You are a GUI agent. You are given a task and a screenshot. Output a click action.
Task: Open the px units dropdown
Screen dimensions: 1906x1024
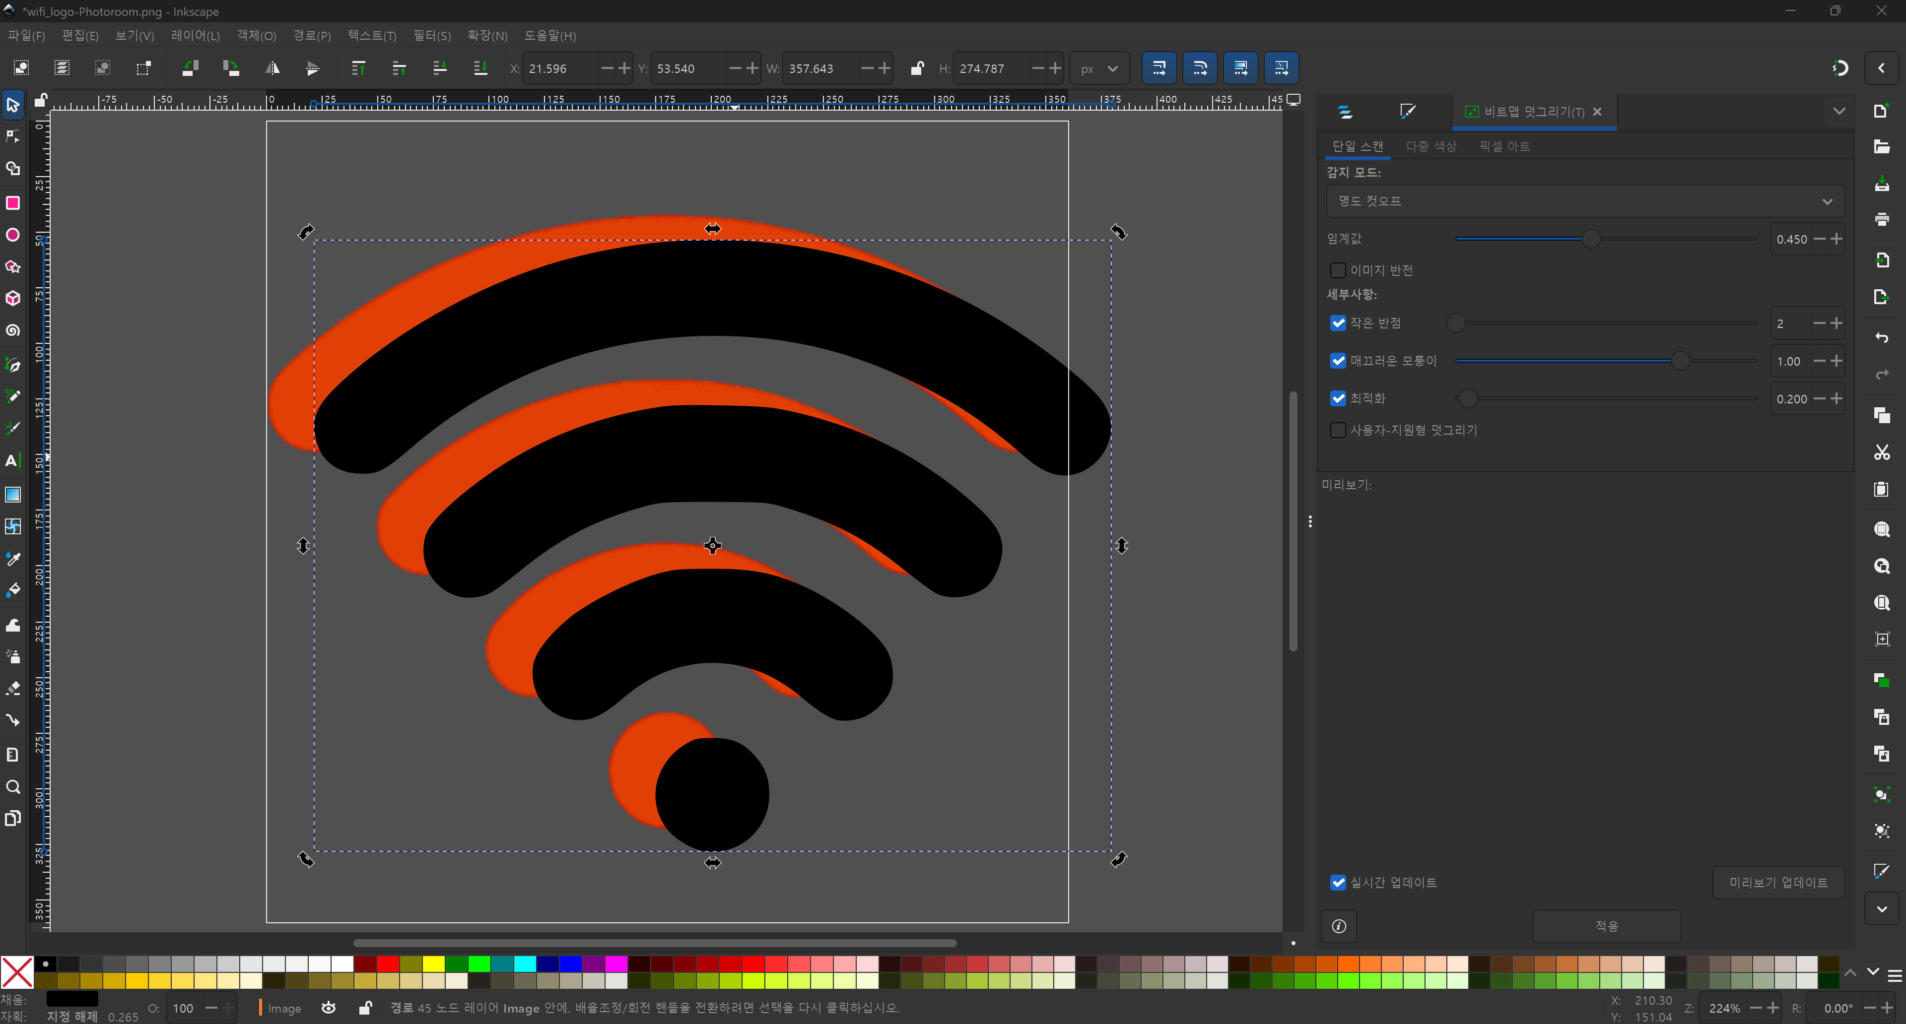click(1099, 69)
